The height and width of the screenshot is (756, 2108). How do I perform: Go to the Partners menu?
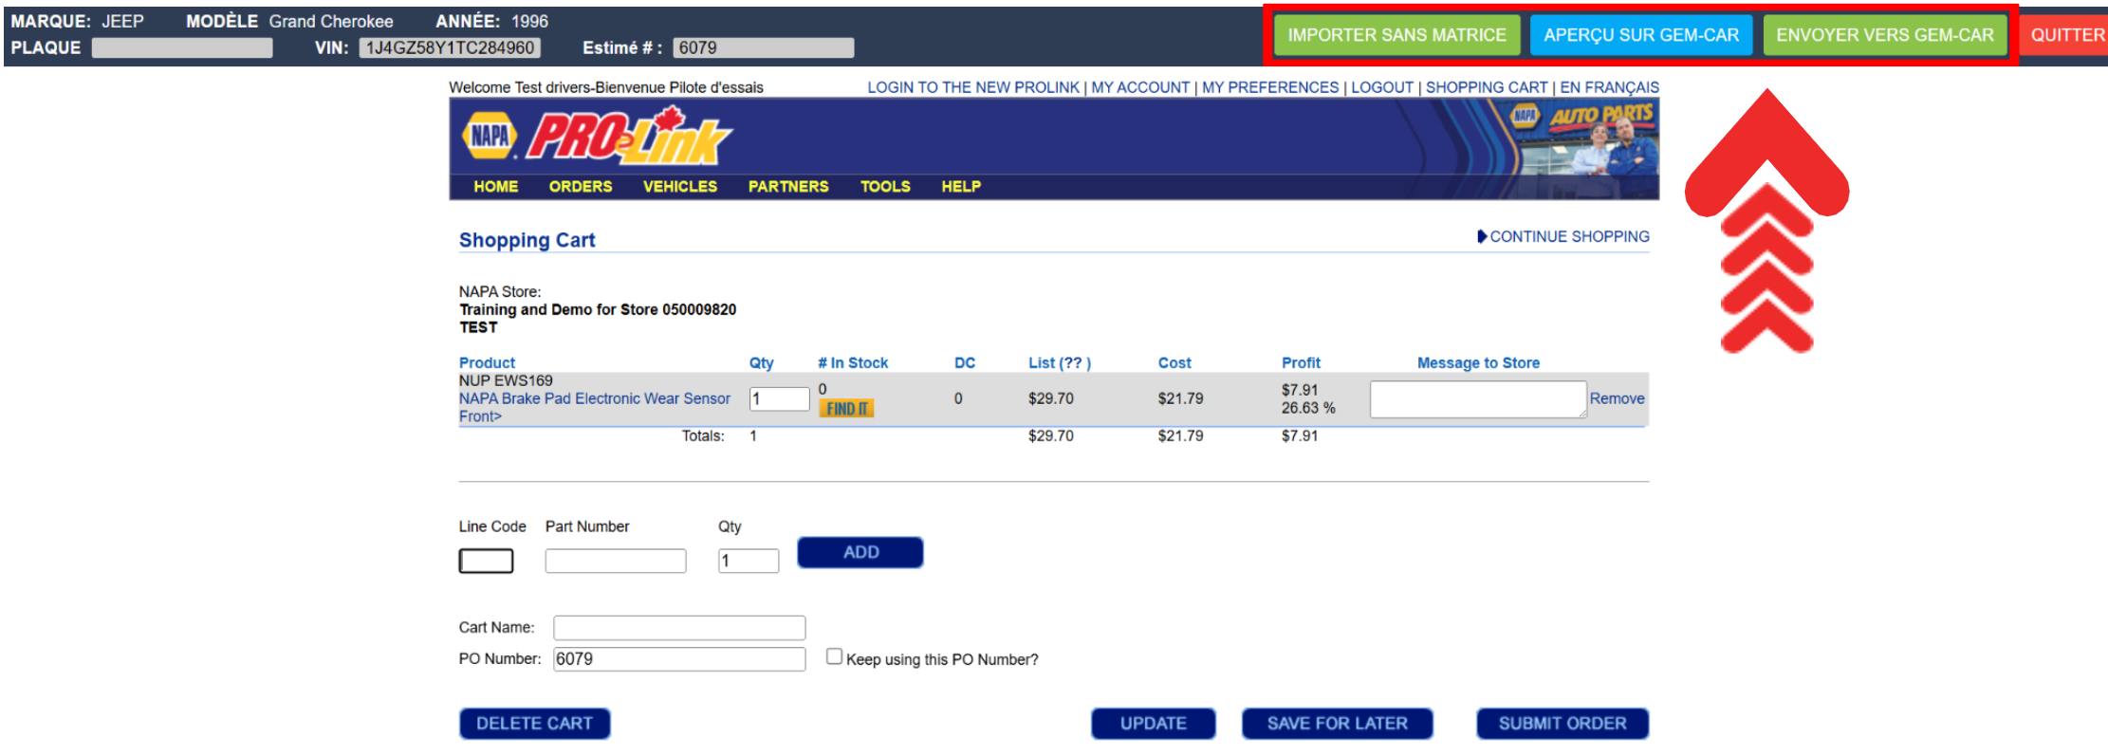pos(787,187)
